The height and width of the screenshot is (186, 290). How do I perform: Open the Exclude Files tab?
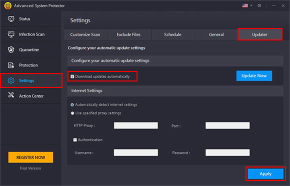(128, 34)
